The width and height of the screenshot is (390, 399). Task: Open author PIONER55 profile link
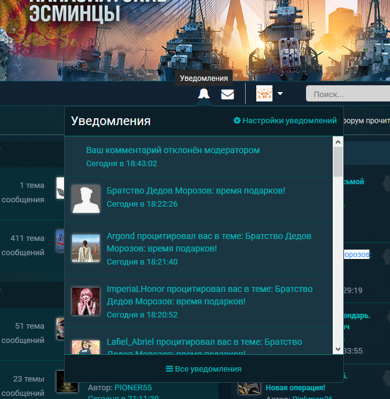click(133, 388)
